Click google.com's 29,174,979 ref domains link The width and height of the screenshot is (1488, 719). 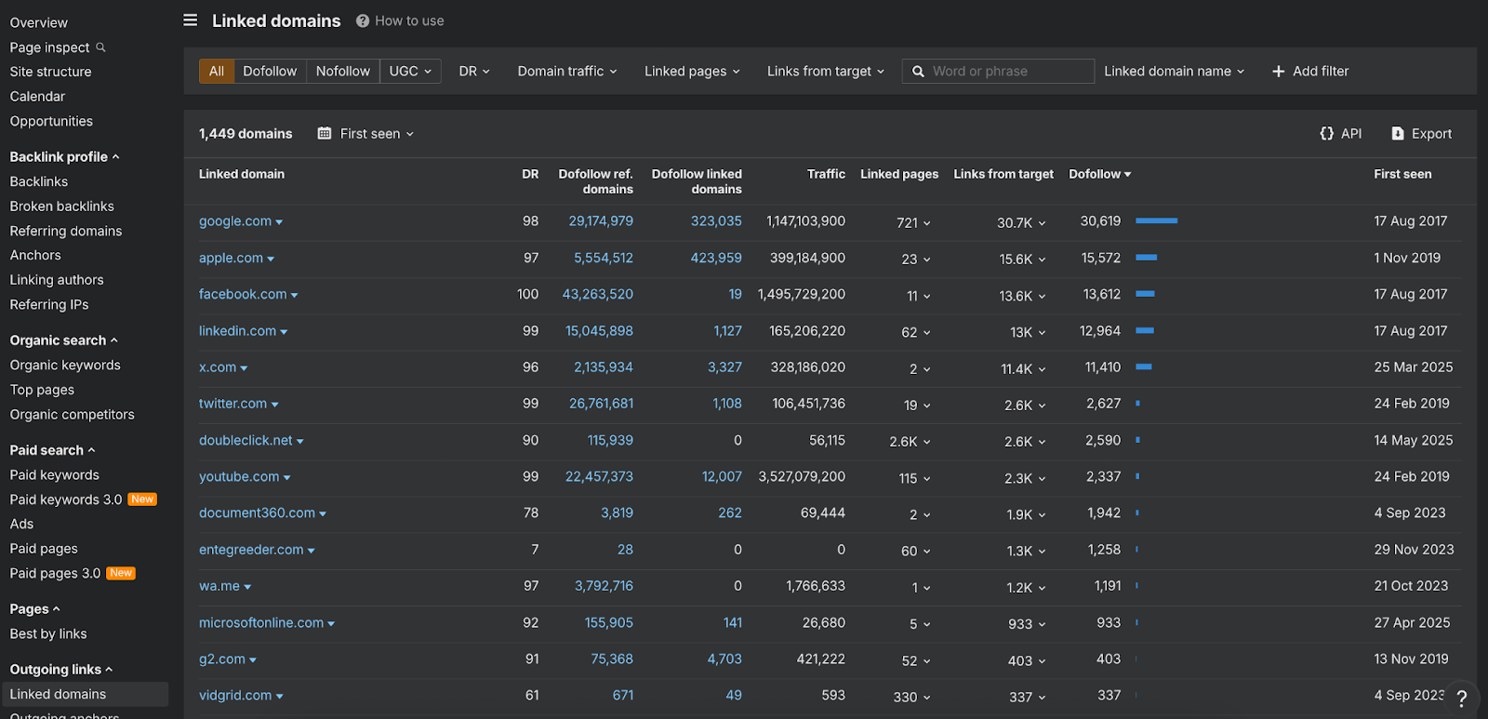601,221
